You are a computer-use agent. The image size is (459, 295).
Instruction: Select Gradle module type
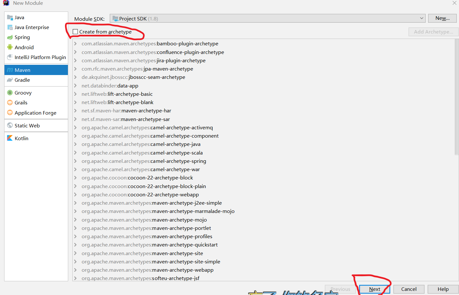tap(36, 80)
